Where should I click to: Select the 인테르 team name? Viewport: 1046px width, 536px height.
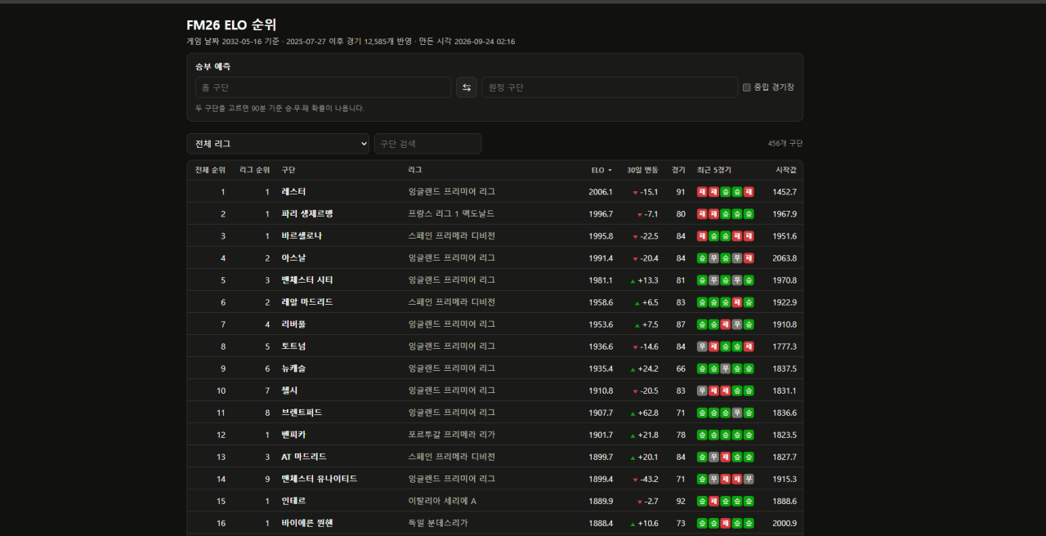pos(293,501)
